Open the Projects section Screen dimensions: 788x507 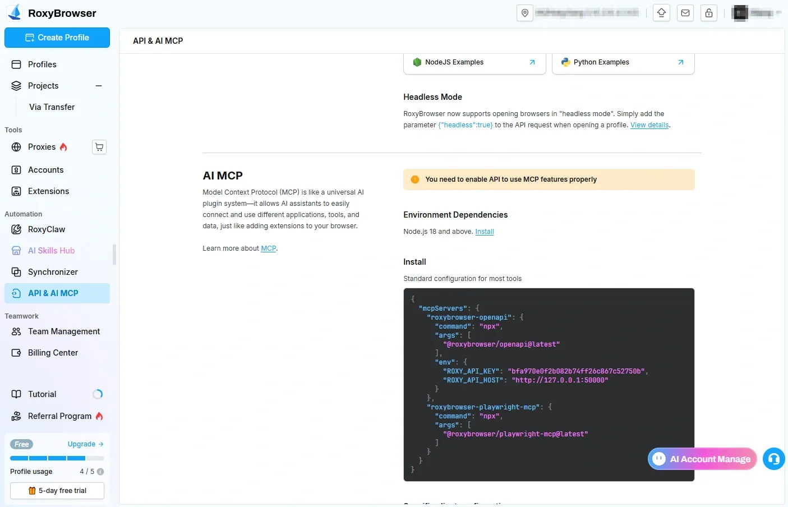(43, 86)
